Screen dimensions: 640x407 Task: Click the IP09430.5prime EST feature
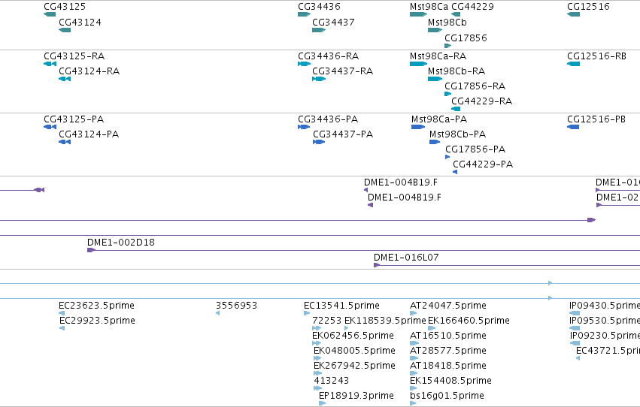tap(575, 313)
